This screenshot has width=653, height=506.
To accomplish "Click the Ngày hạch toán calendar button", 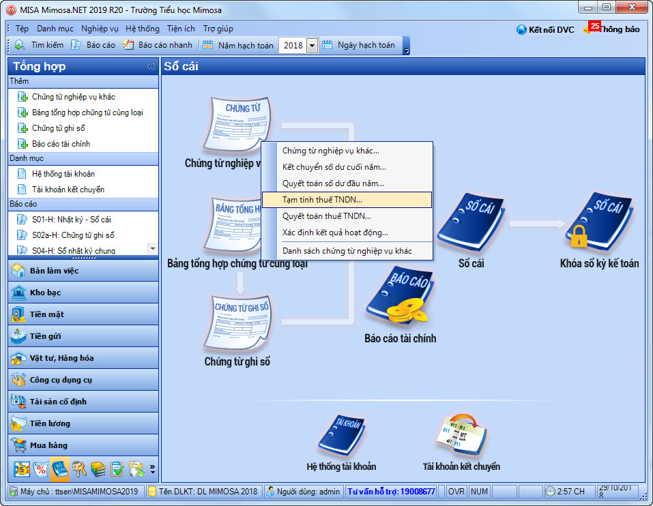I will point(359,45).
